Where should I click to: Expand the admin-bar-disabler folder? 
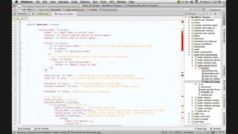pyautogui.click(x=189, y=20)
